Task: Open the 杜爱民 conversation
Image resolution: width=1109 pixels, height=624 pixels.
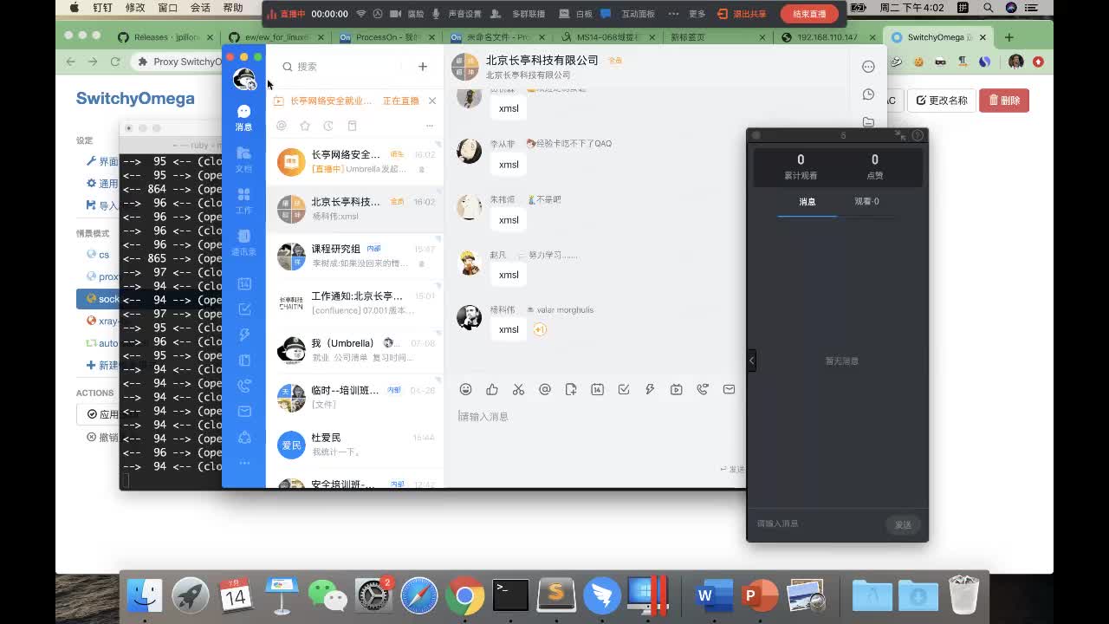Action: pyautogui.click(x=355, y=445)
